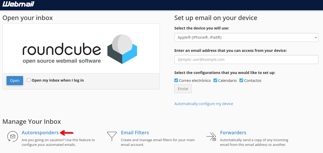The width and height of the screenshot is (323, 153).
Task: Uncheck the Correo electrónico checkbox
Action: pyautogui.click(x=176, y=80)
